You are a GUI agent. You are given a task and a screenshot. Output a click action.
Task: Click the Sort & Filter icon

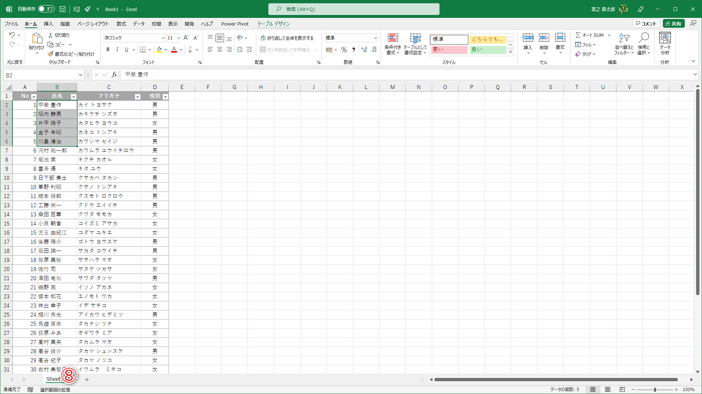(624, 38)
